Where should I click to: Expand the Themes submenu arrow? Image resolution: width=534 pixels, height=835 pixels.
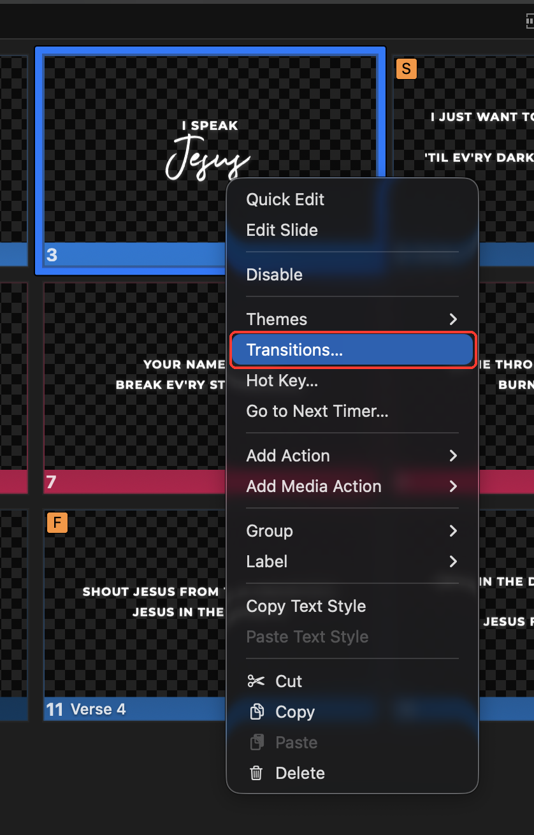click(x=453, y=319)
